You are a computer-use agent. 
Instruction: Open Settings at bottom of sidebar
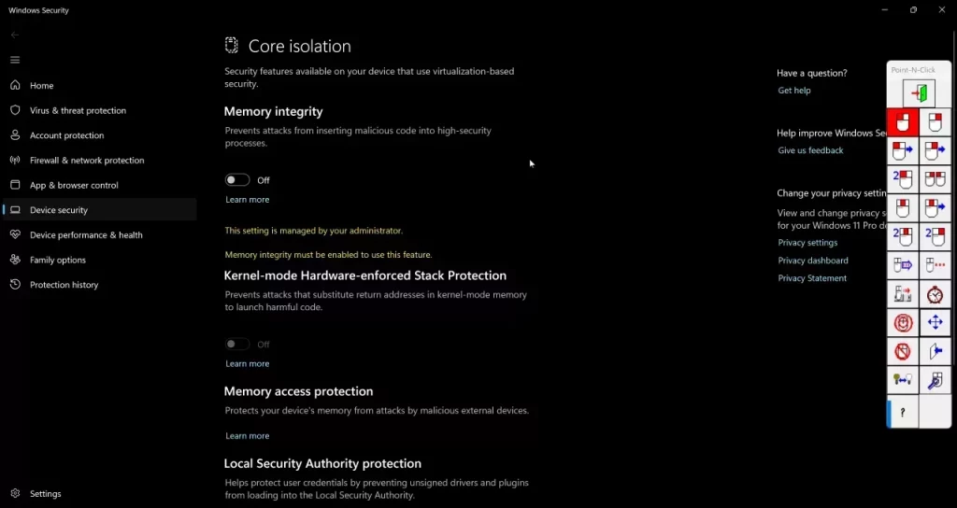pyautogui.click(x=45, y=493)
